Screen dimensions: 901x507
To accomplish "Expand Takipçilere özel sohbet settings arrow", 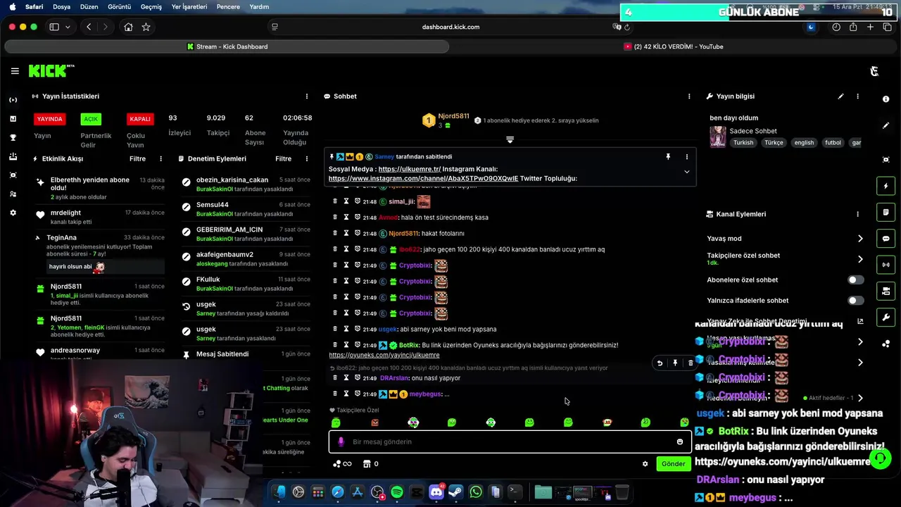I will (860, 259).
